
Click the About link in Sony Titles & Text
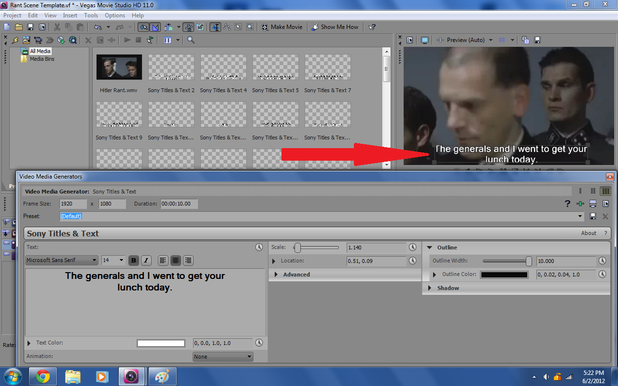[589, 233]
